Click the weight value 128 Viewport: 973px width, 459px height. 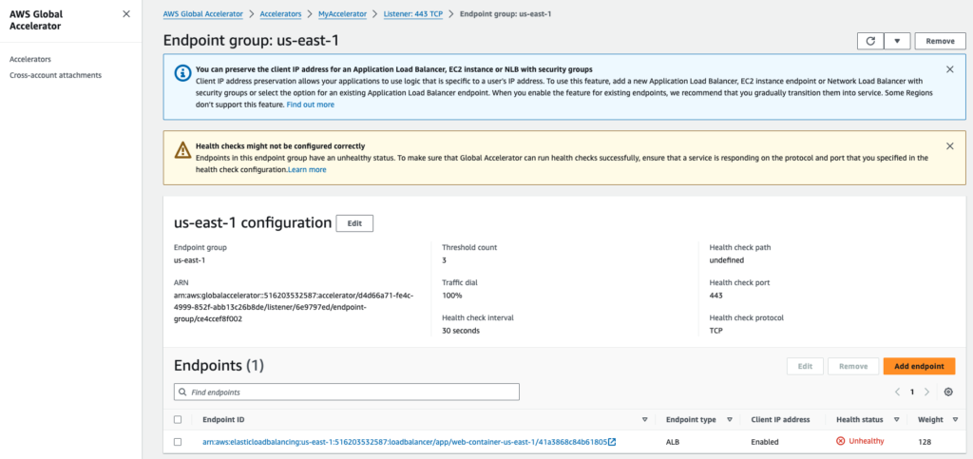click(x=924, y=442)
